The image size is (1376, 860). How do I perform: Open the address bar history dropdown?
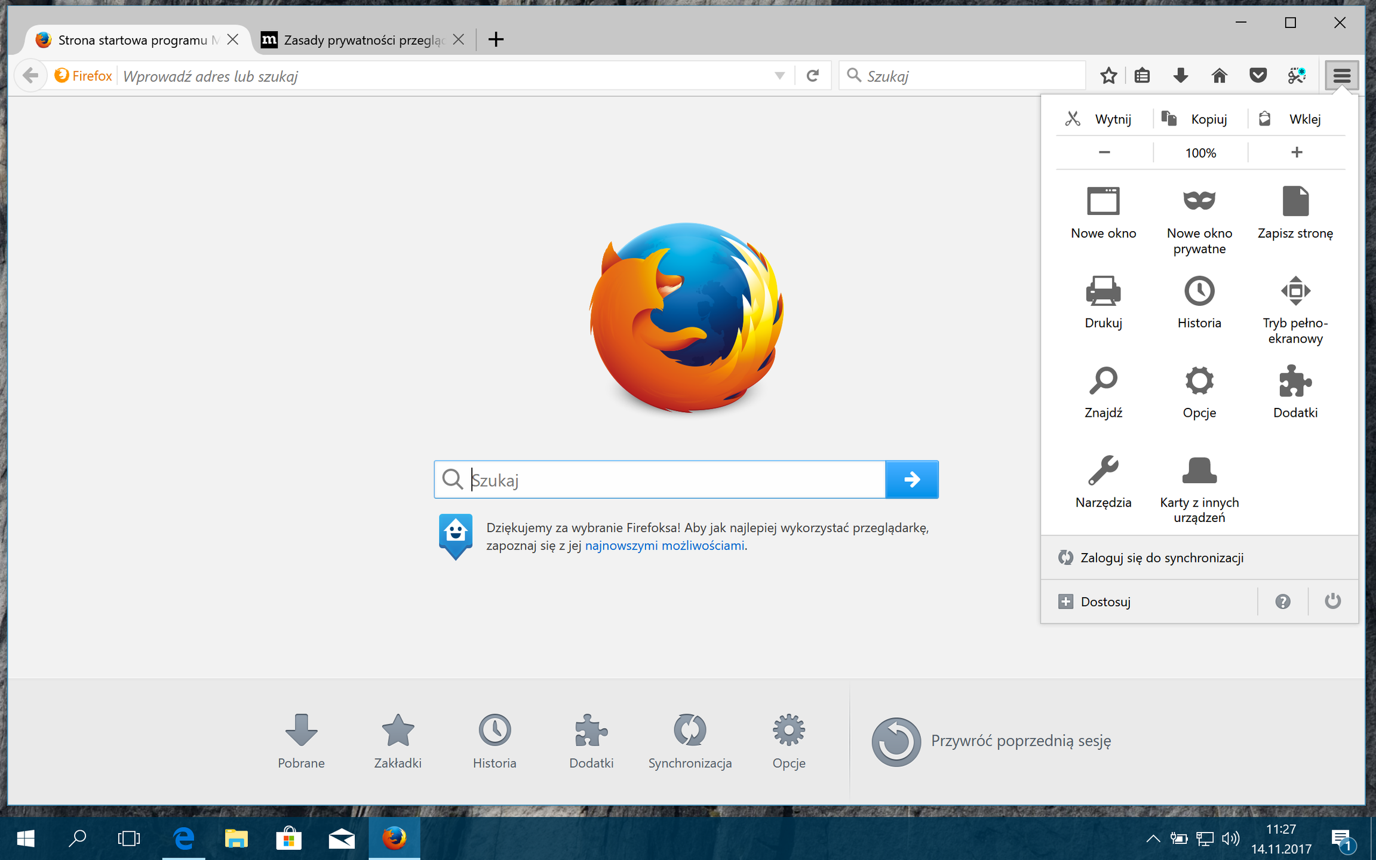tap(779, 75)
